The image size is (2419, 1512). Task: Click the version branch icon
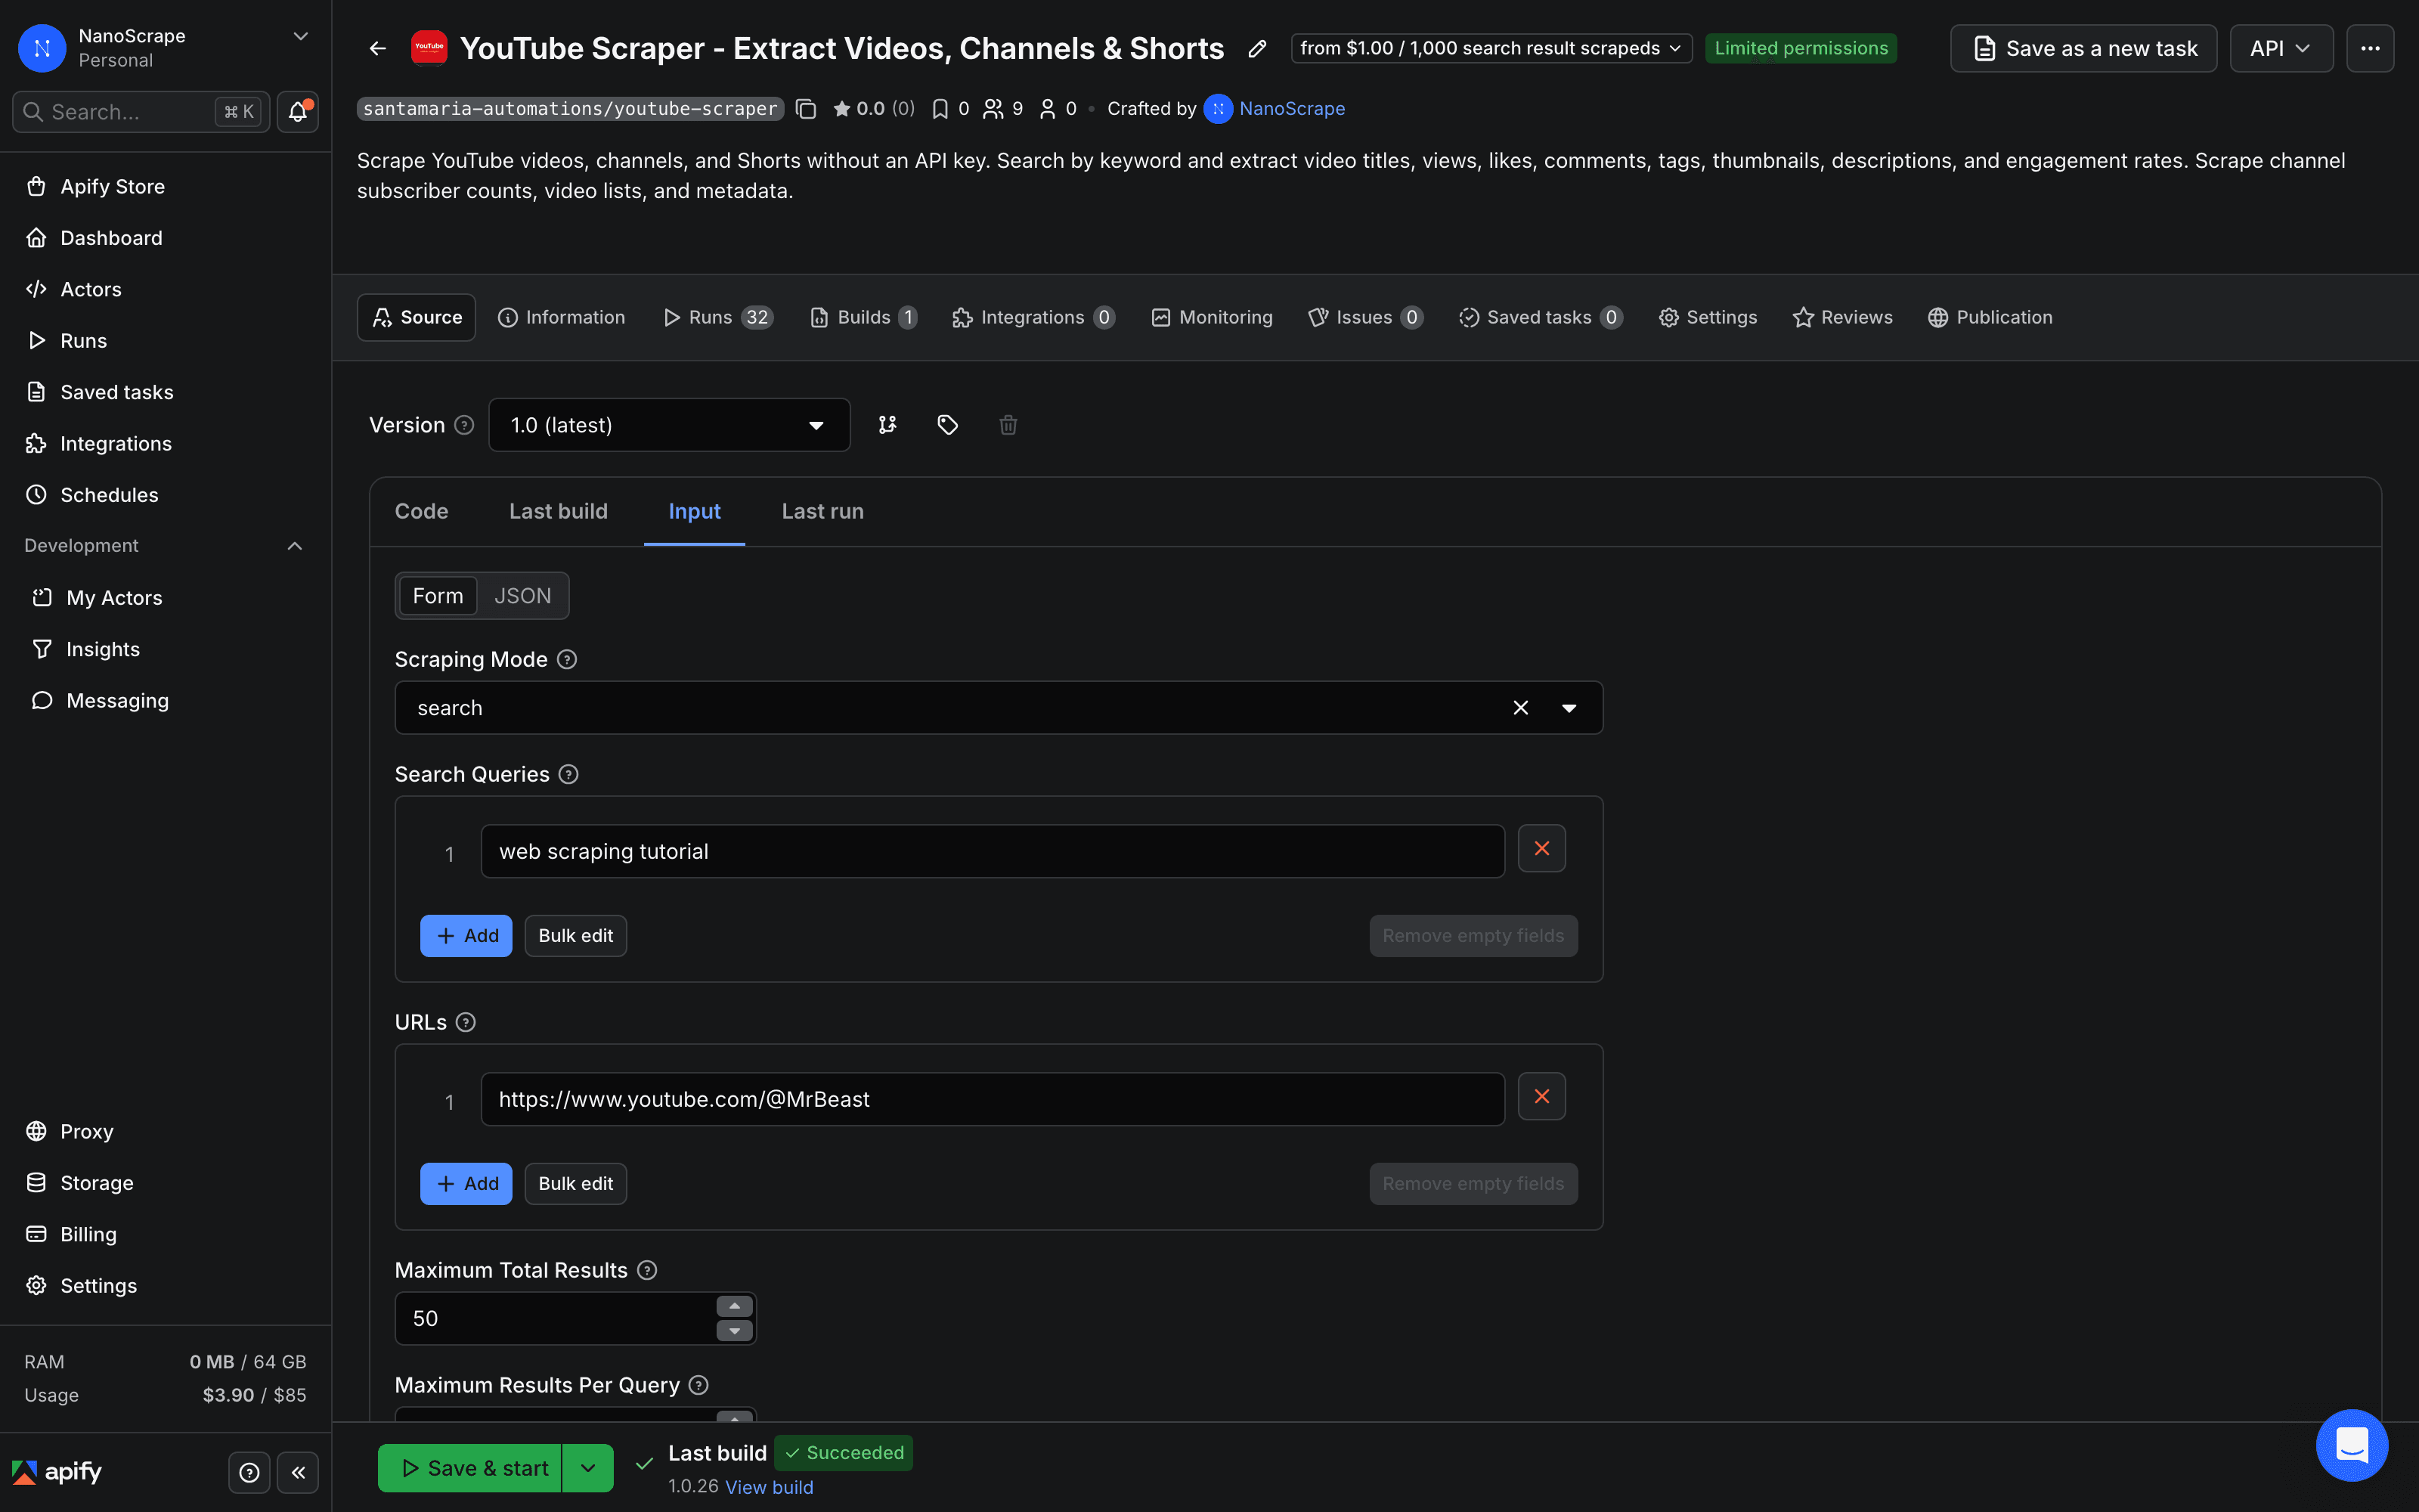click(887, 425)
